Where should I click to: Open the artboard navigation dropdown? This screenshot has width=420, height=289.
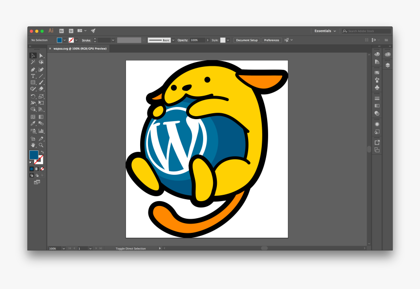point(90,248)
